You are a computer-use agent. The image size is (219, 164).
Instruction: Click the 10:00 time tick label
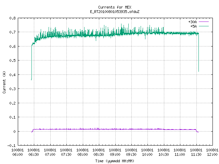tap(147, 154)
